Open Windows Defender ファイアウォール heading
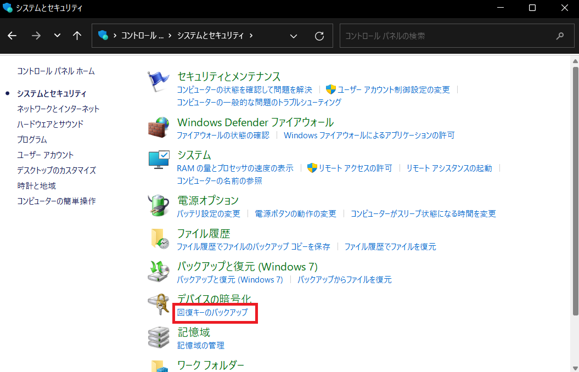Image resolution: width=579 pixels, height=372 pixels. 256,122
